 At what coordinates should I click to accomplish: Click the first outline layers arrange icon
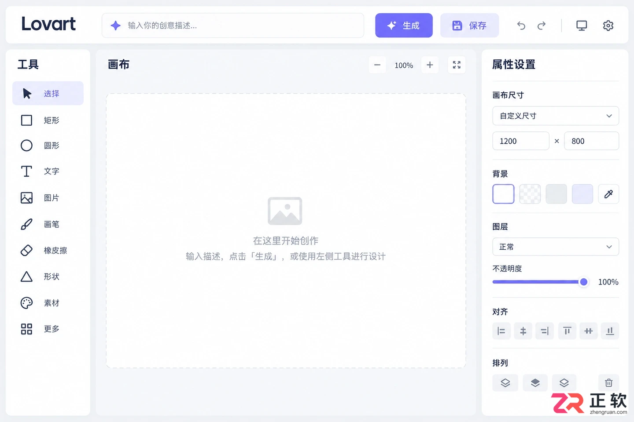pyautogui.click(x=505, y=383)
